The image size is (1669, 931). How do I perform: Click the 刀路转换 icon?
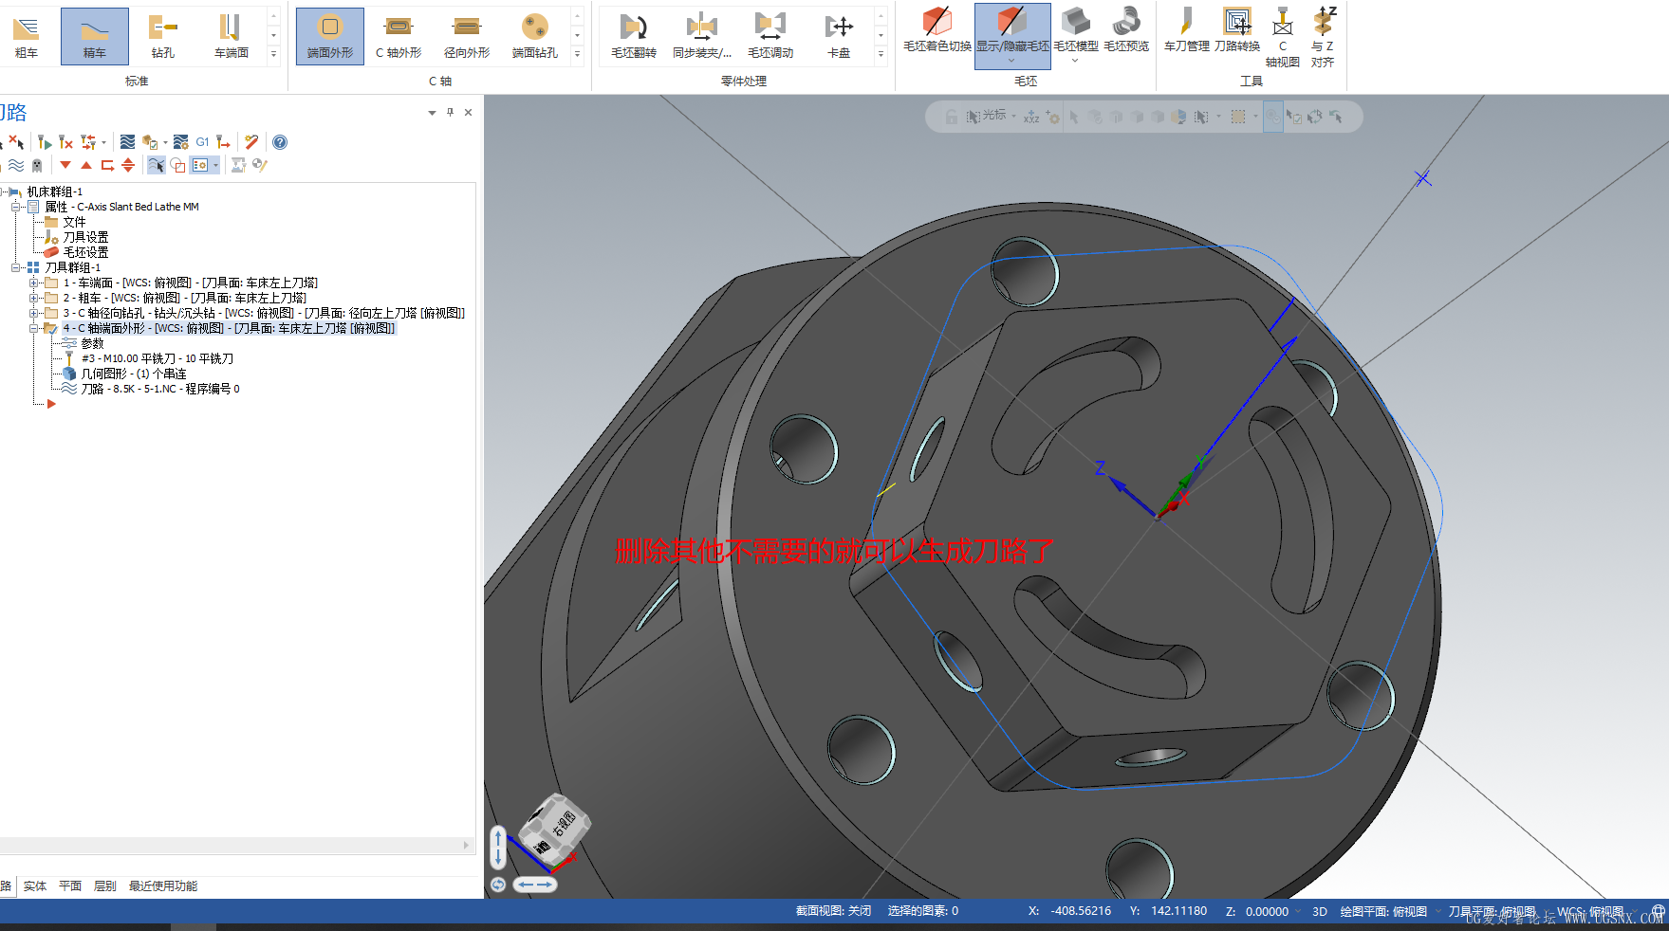pos(1237,28)
